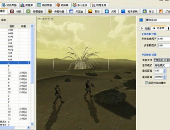Increase the 最近距离 minimum distance value
Screen dimensions: 170x130
[164, 70]
